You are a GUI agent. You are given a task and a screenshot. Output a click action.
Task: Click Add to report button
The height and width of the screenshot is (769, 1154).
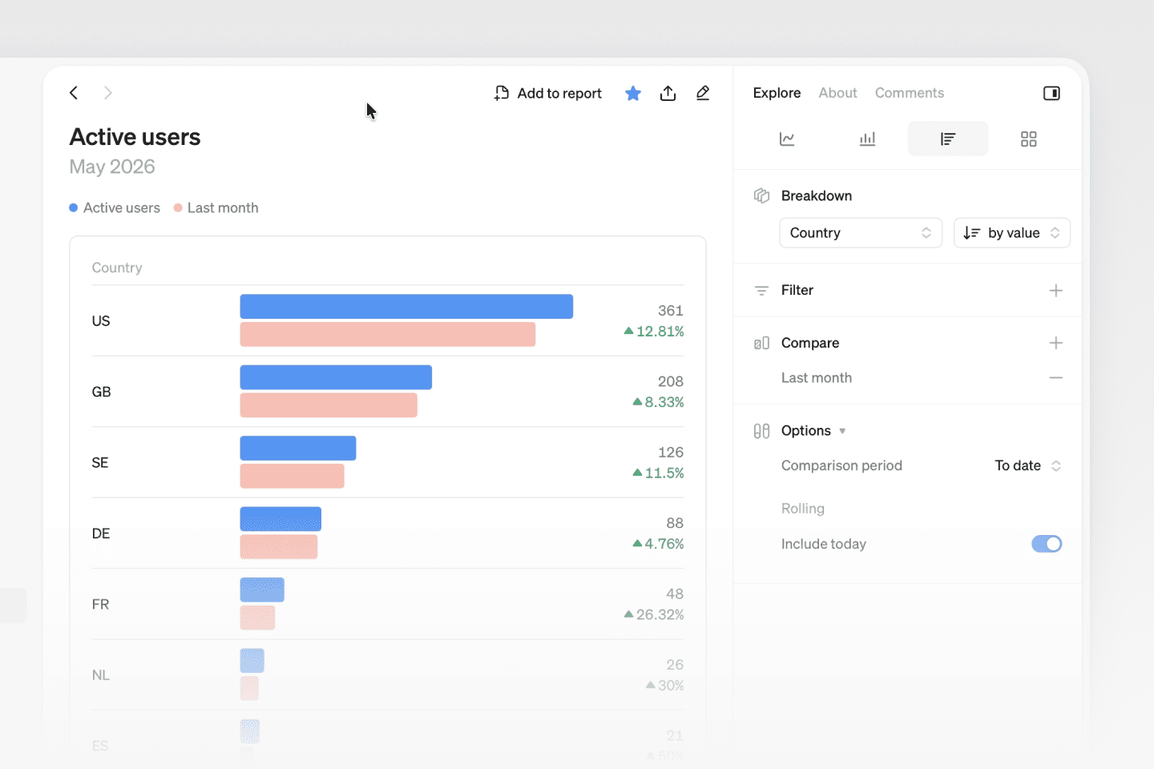pos(548,93)
